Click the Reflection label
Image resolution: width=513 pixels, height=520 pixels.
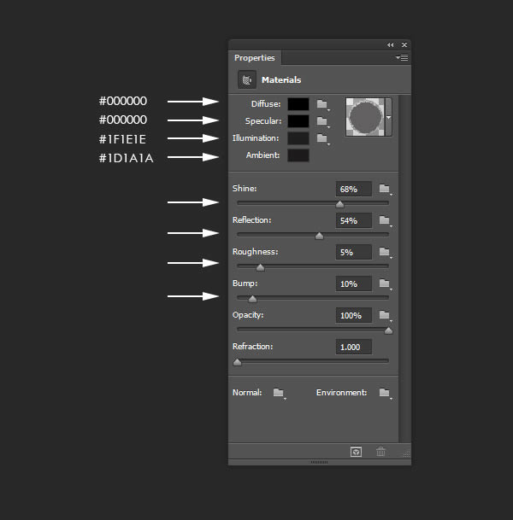tap(251, 220)
